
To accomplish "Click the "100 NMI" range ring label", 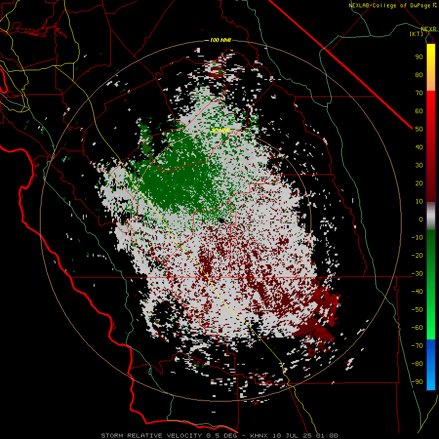I will pyautogui.click(x=220, y=40).
